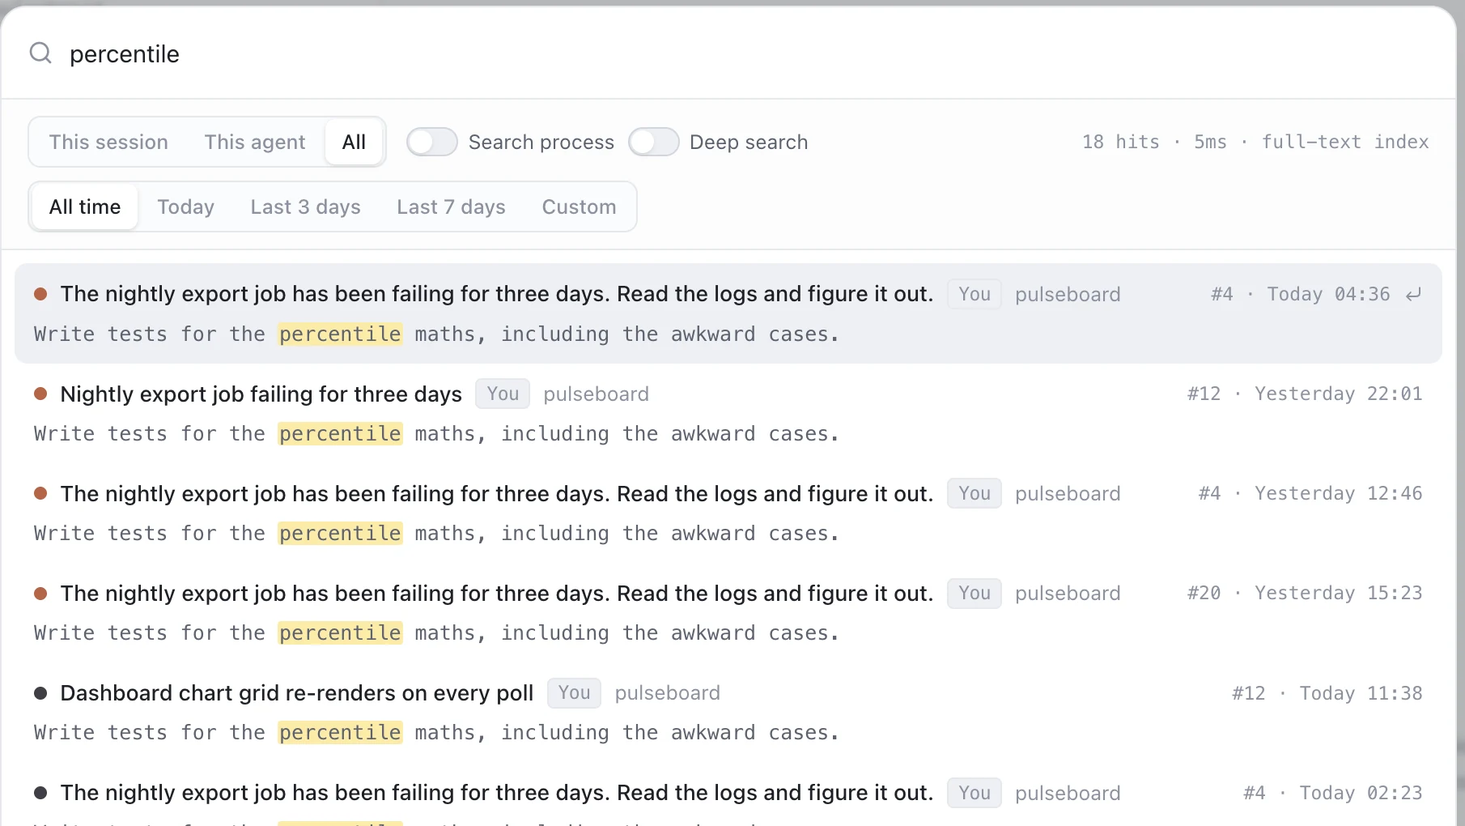Select the All time filter
This screenshot has height=826, width=1465.
(x=85, y=207)
